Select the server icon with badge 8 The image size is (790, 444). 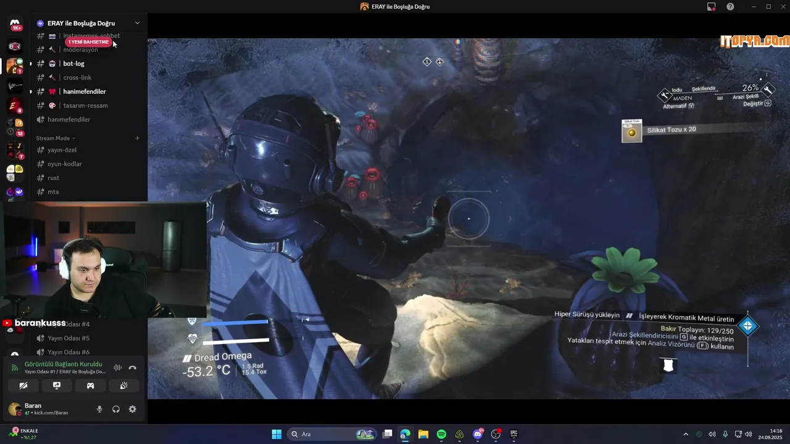(15, 105)
